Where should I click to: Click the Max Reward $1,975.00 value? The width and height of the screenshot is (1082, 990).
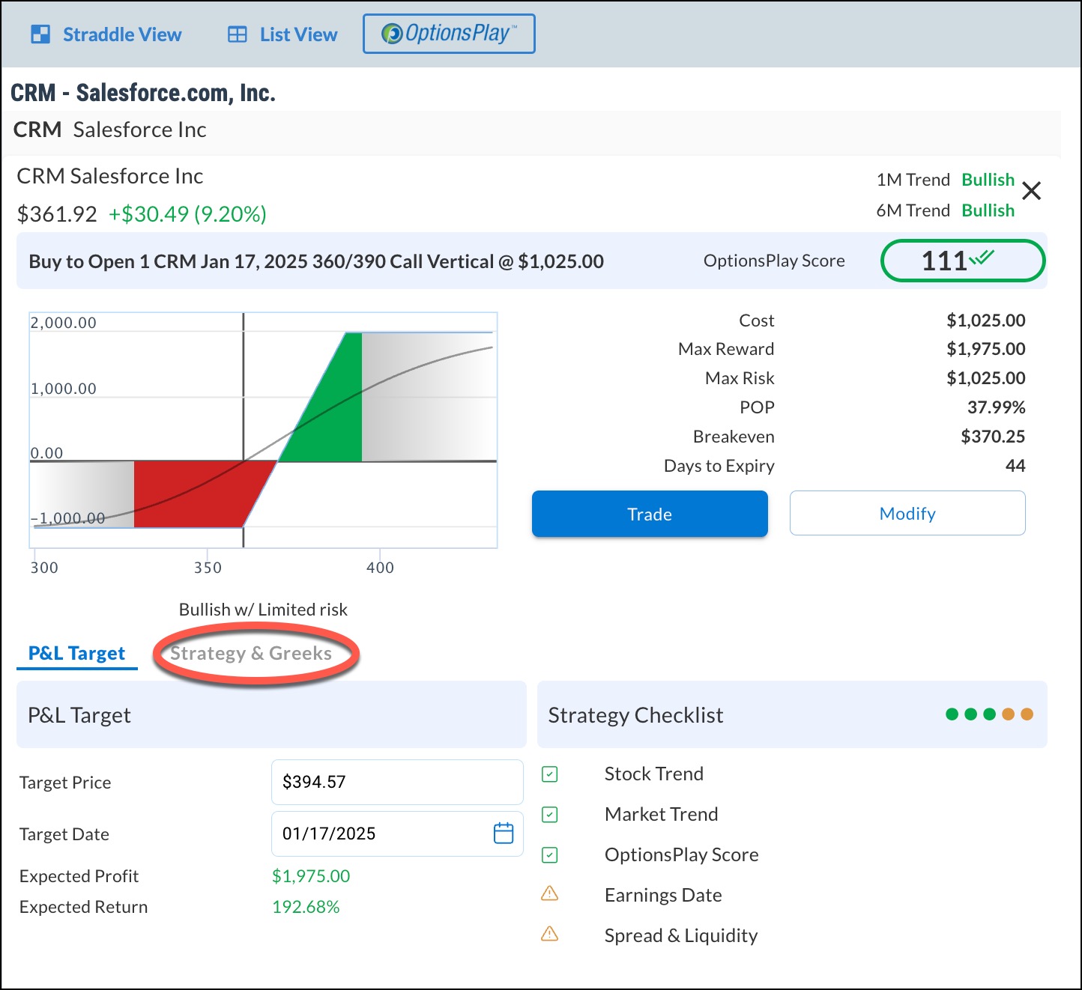pos(986,349)
